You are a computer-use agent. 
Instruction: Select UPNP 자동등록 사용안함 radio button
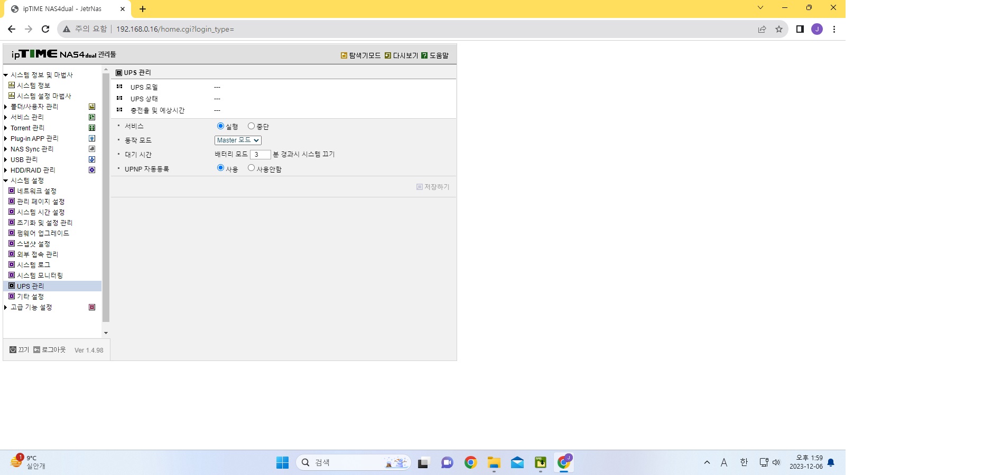click(251, 168)
